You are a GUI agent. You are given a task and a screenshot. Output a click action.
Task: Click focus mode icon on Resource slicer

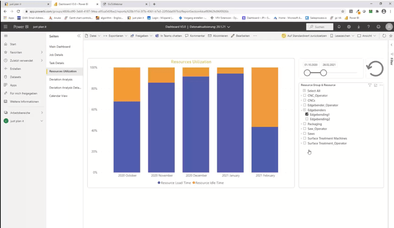coord(376,85)
